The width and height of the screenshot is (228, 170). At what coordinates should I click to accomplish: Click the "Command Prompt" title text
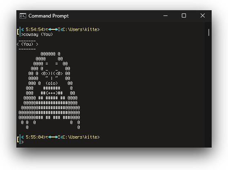pyautogui.click(x=49, y=16)
